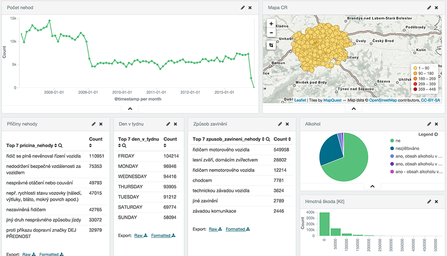This screenshot has width=447, height=256.
Task: Export Způsob zavinění table as Raw
Action: [215, 229]
